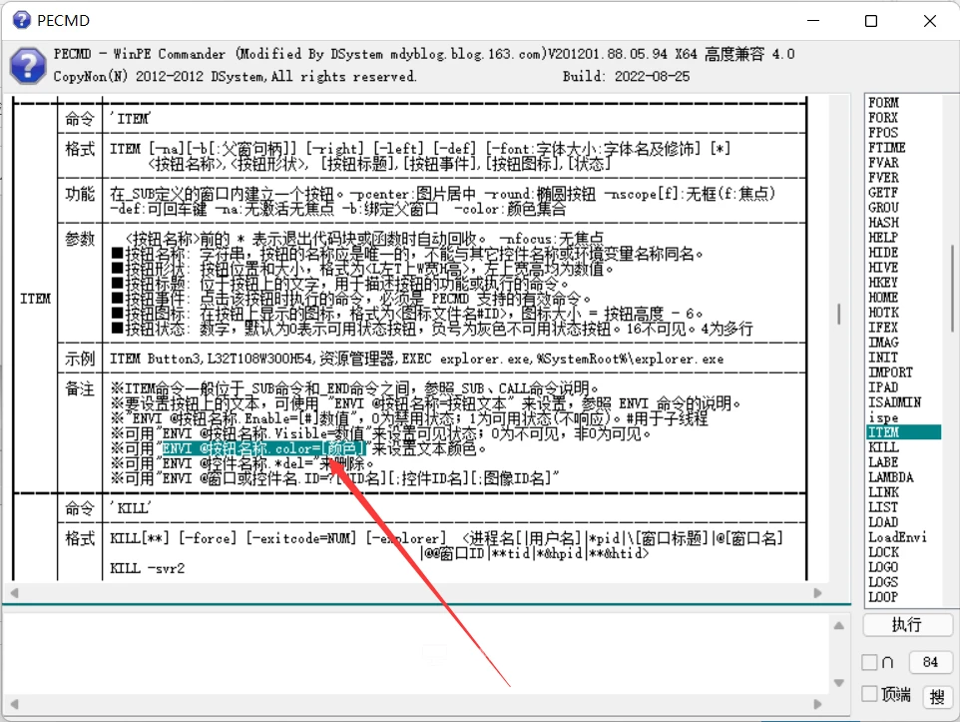Click help pane horizontal scrollbar left arrow

click(x=14, y=592)
